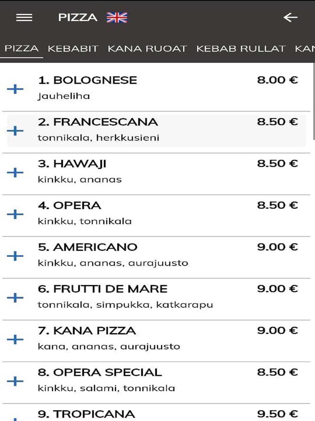Add Americano pizza with plus icon
Viewport: 315px width, 421px height.
tap(15, 256)
